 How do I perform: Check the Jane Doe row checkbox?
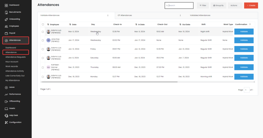pos(43,40)
